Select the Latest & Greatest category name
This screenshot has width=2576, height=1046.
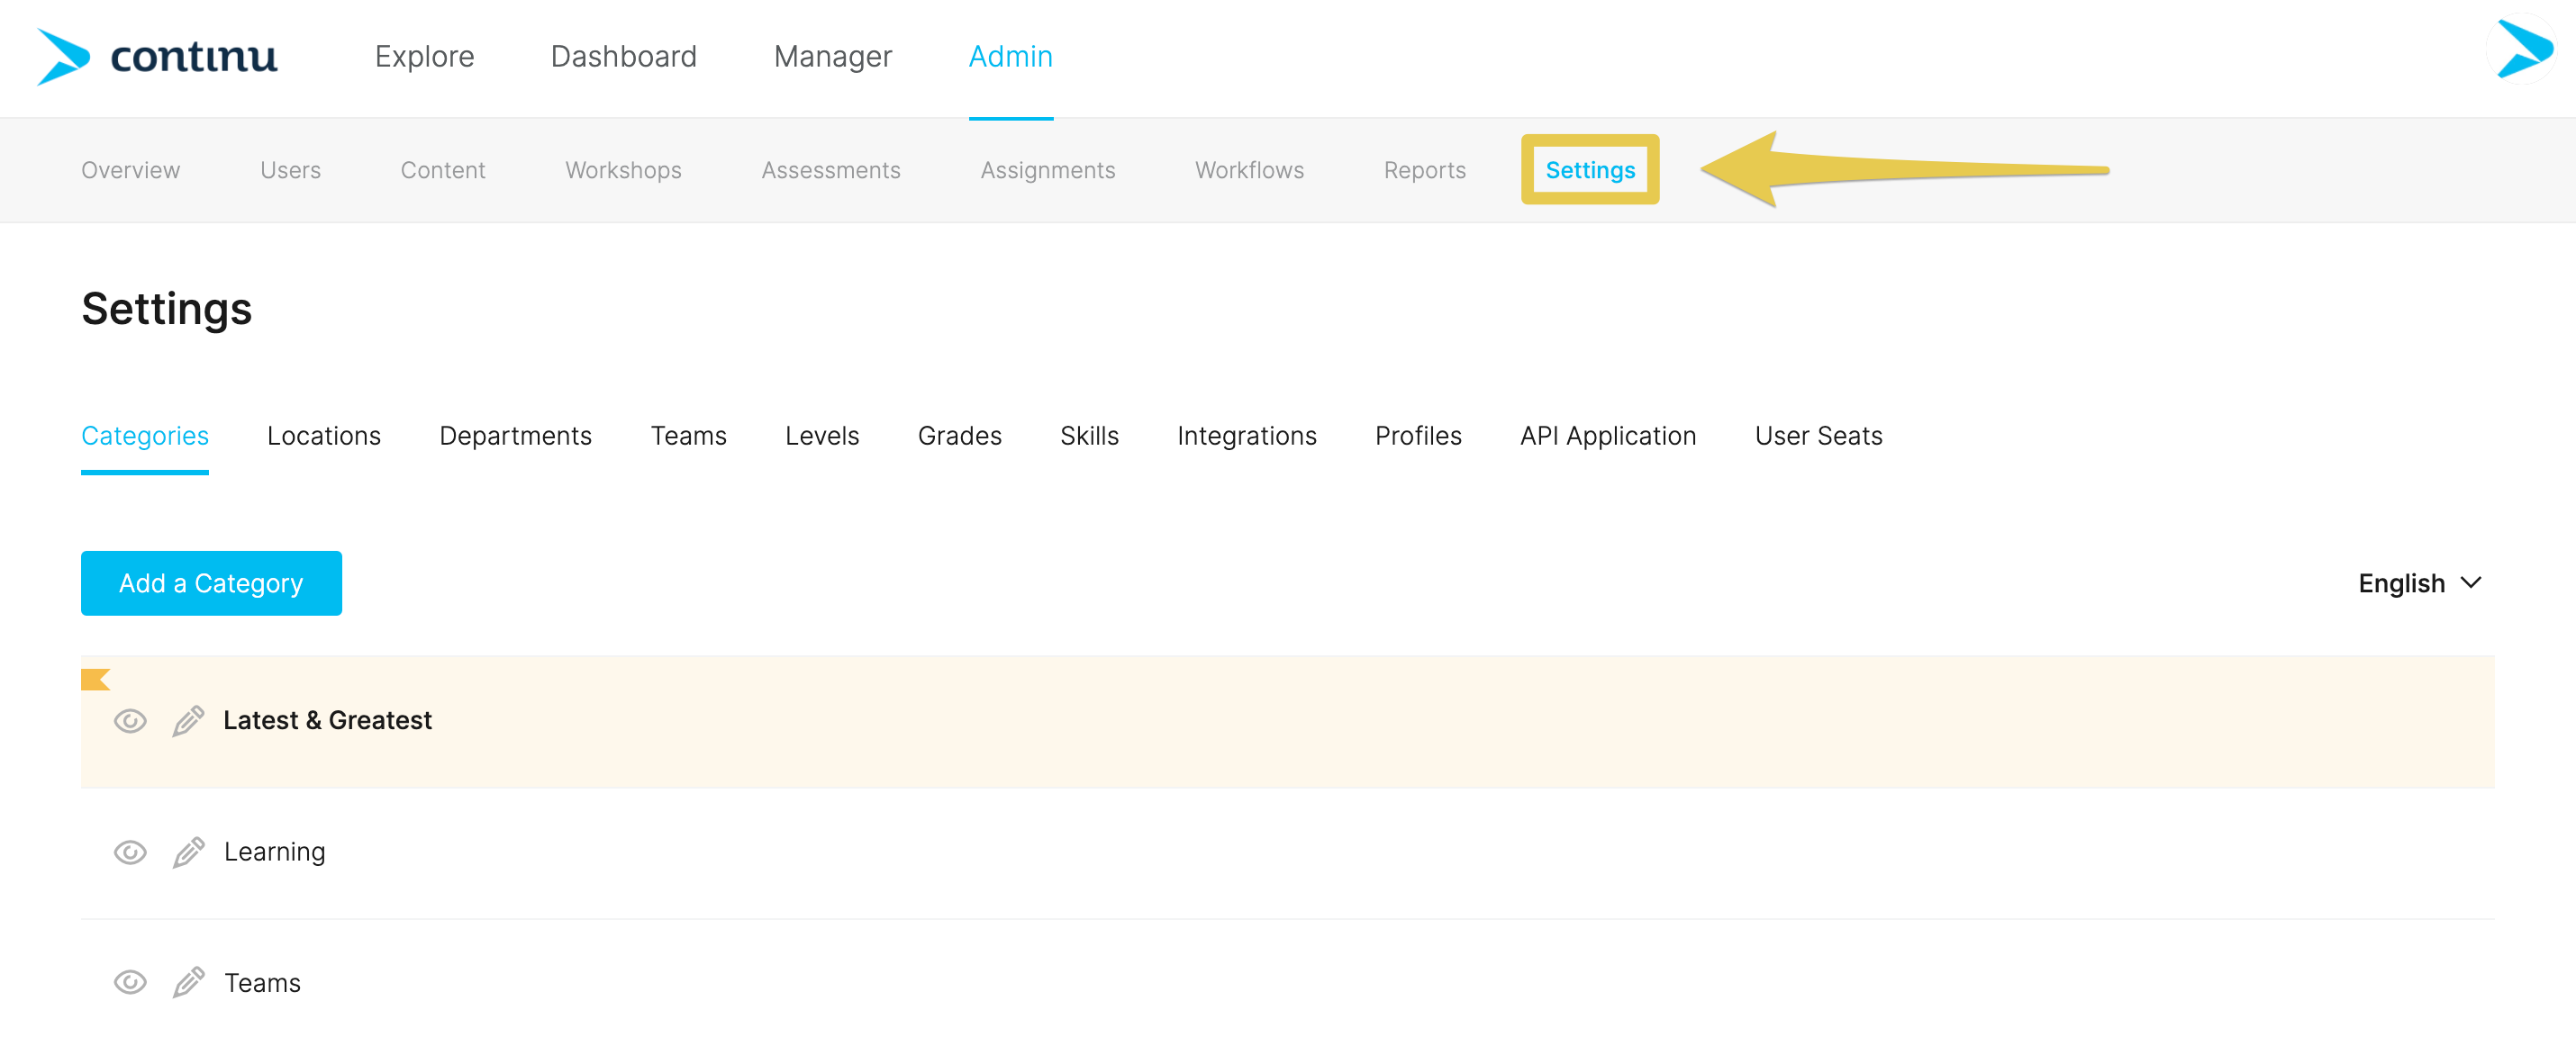[x=327, y=720]
